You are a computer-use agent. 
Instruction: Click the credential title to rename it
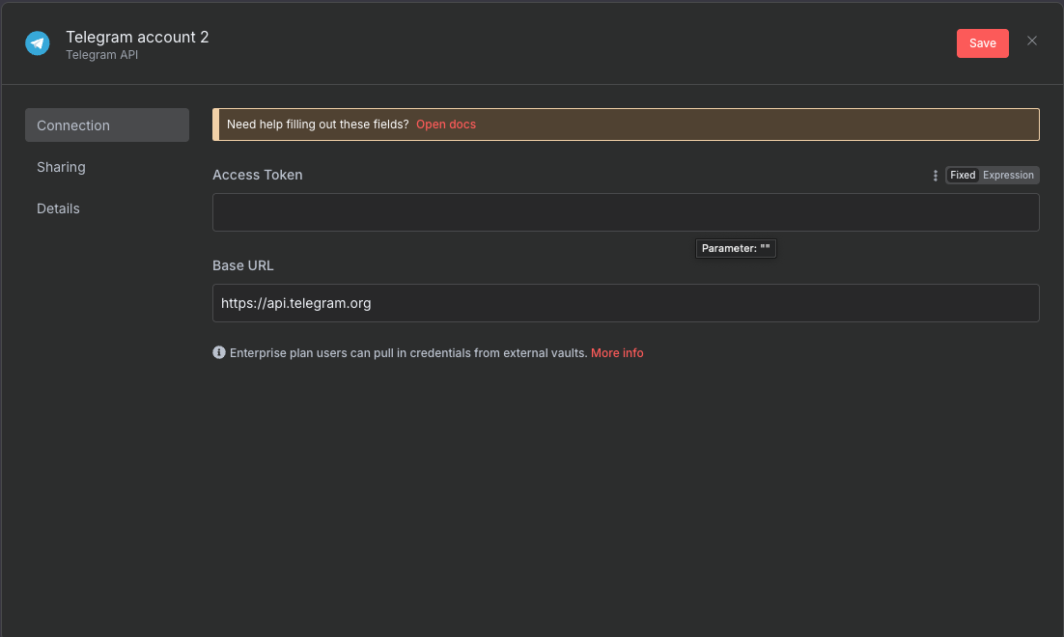(137, 37)
